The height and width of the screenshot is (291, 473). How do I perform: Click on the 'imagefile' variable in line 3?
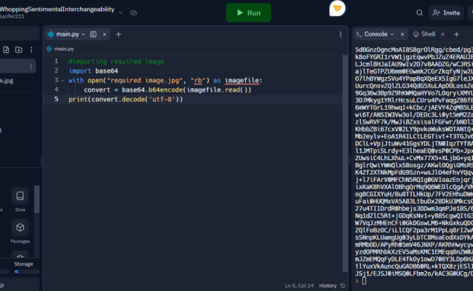(242, 81)
